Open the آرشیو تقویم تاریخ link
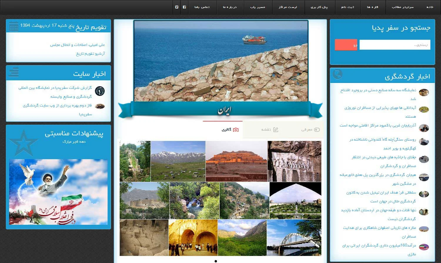The height and width of the screenshot is (263, 441). tap(91, 54)
